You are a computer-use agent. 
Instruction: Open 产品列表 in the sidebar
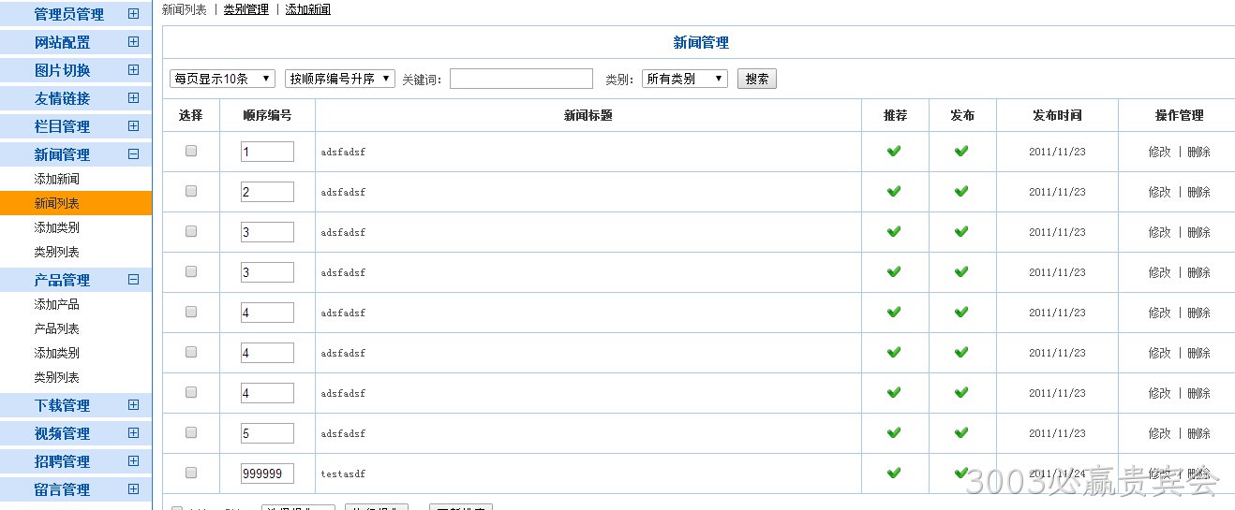point(57,328)
